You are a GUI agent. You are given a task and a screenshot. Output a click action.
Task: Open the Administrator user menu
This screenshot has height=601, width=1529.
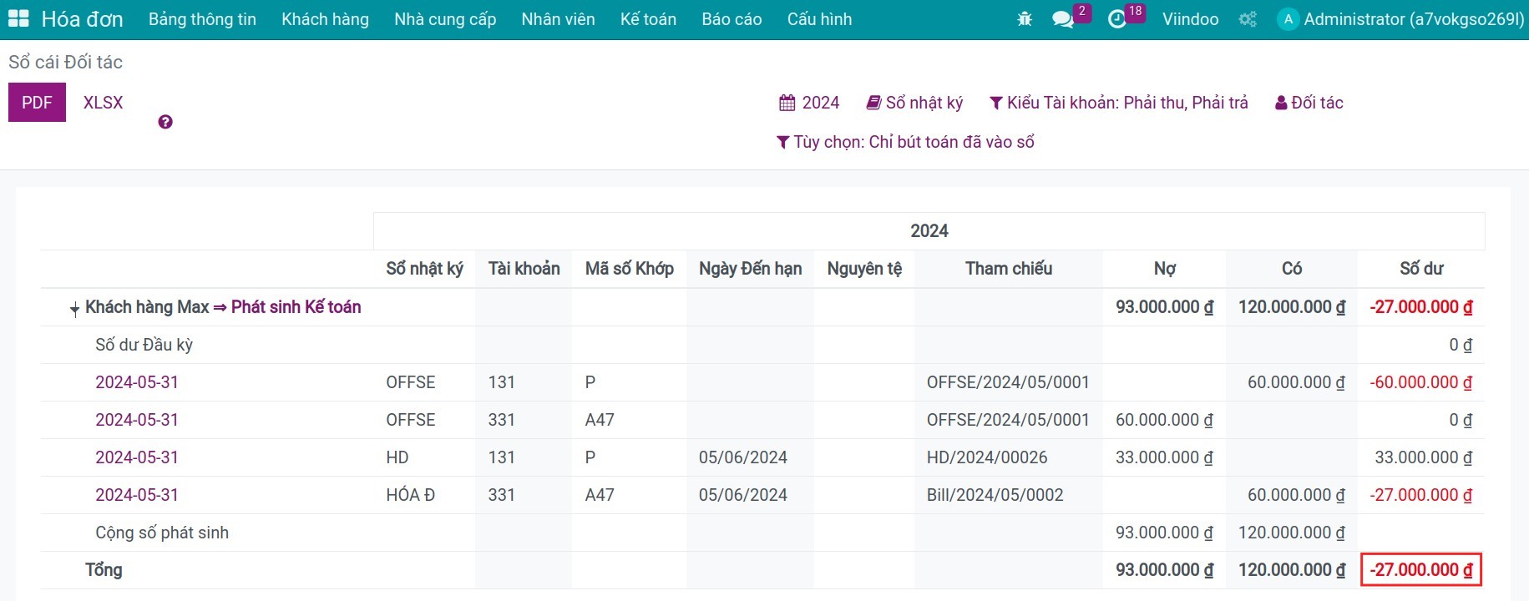point(1400,19)
